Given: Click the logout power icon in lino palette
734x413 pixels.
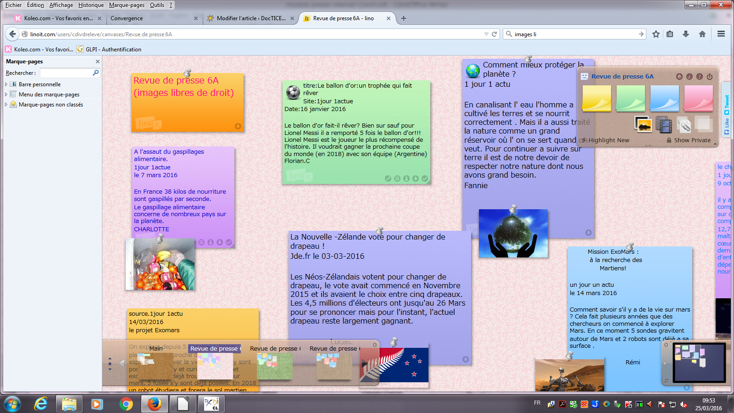Looking at the screenshot, I should click(710, 77).
